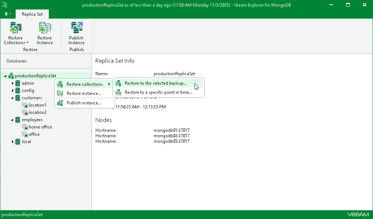Select the home office collection icon

(x=25, y=127)
